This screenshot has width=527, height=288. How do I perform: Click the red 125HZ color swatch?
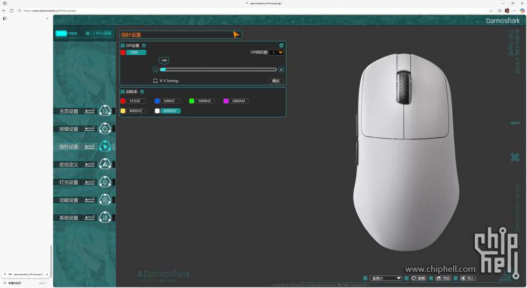[123, 101]
